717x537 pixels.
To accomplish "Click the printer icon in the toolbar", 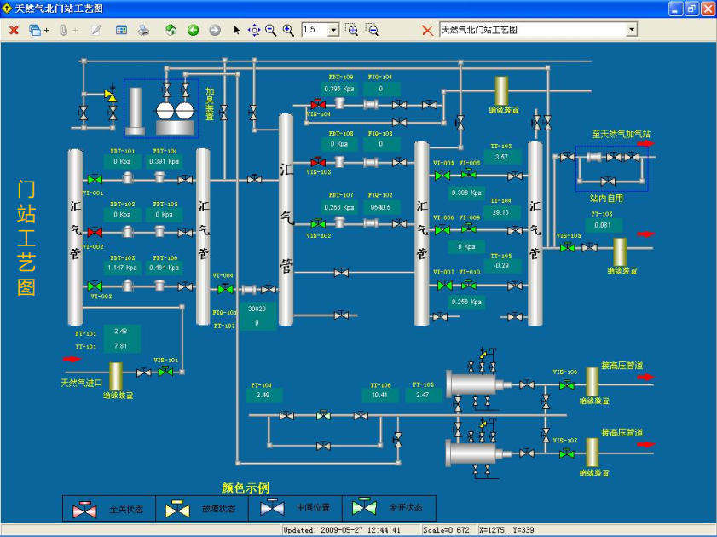I will [144, 30].
